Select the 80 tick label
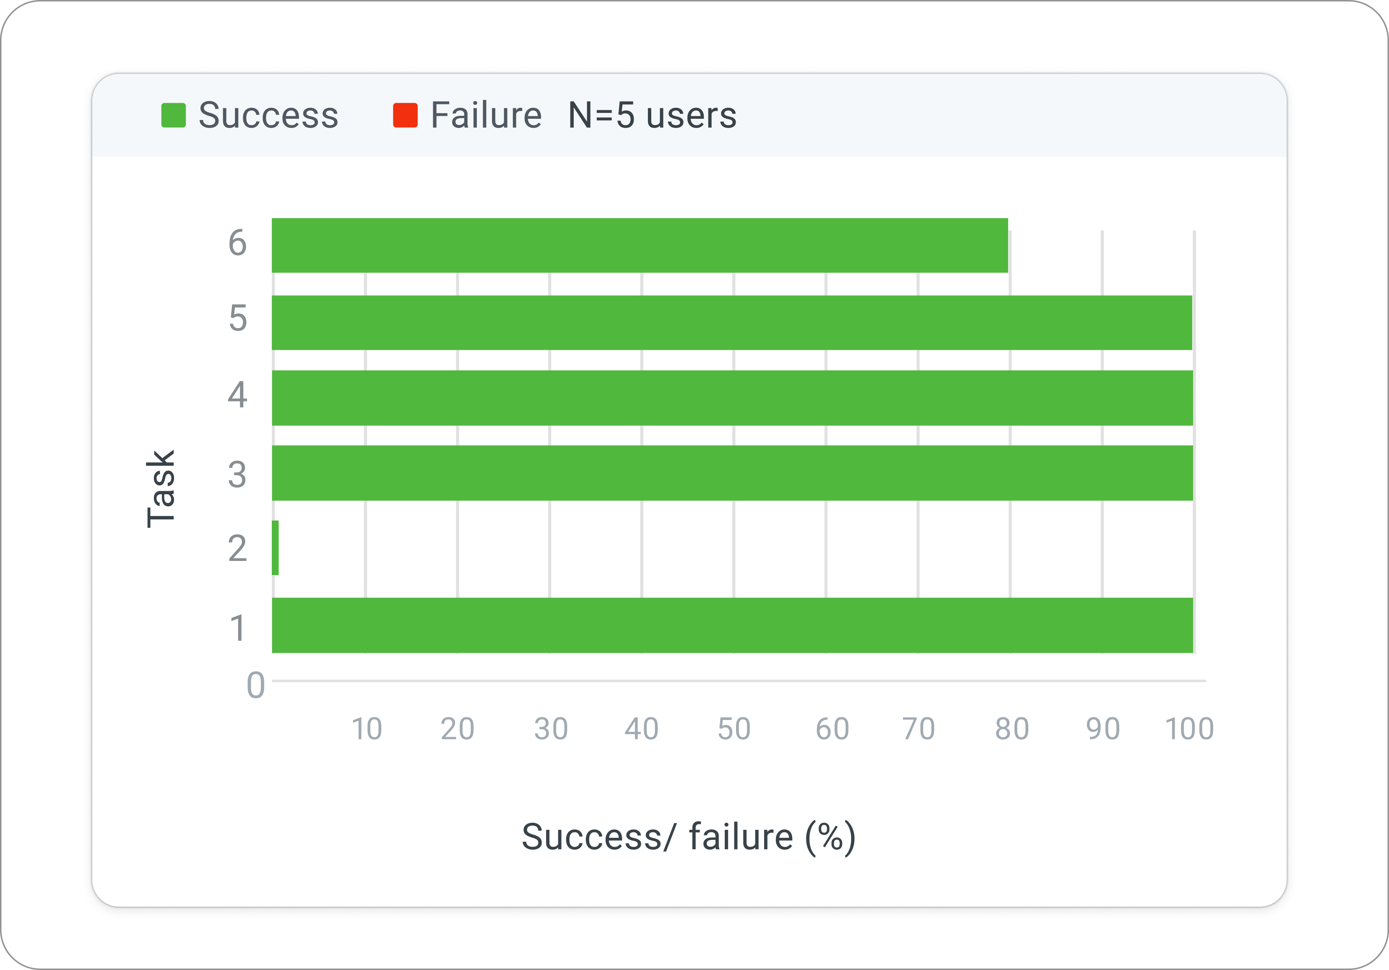This screenshot has width=1389, height=970. coord(1012,729)
